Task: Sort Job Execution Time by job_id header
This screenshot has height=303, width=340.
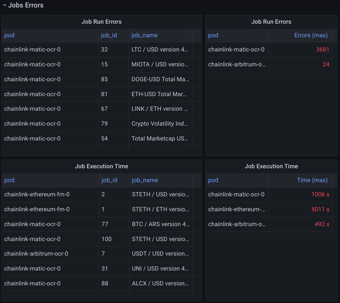Action: pos(109,180)
